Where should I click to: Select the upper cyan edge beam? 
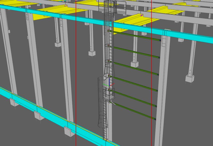(x=106, y=23)
